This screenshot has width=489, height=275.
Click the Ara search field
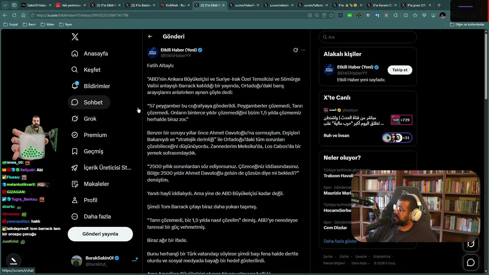pyautogui.click(x=368, y=37)
